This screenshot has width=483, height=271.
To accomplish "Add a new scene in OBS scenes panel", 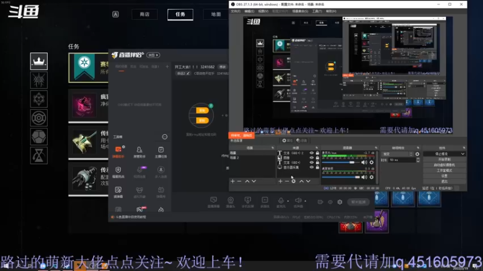I will [232, 181].
